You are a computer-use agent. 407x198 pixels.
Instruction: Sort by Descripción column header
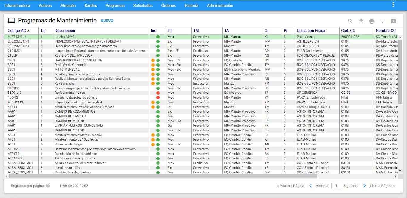[x=65, y=31]
